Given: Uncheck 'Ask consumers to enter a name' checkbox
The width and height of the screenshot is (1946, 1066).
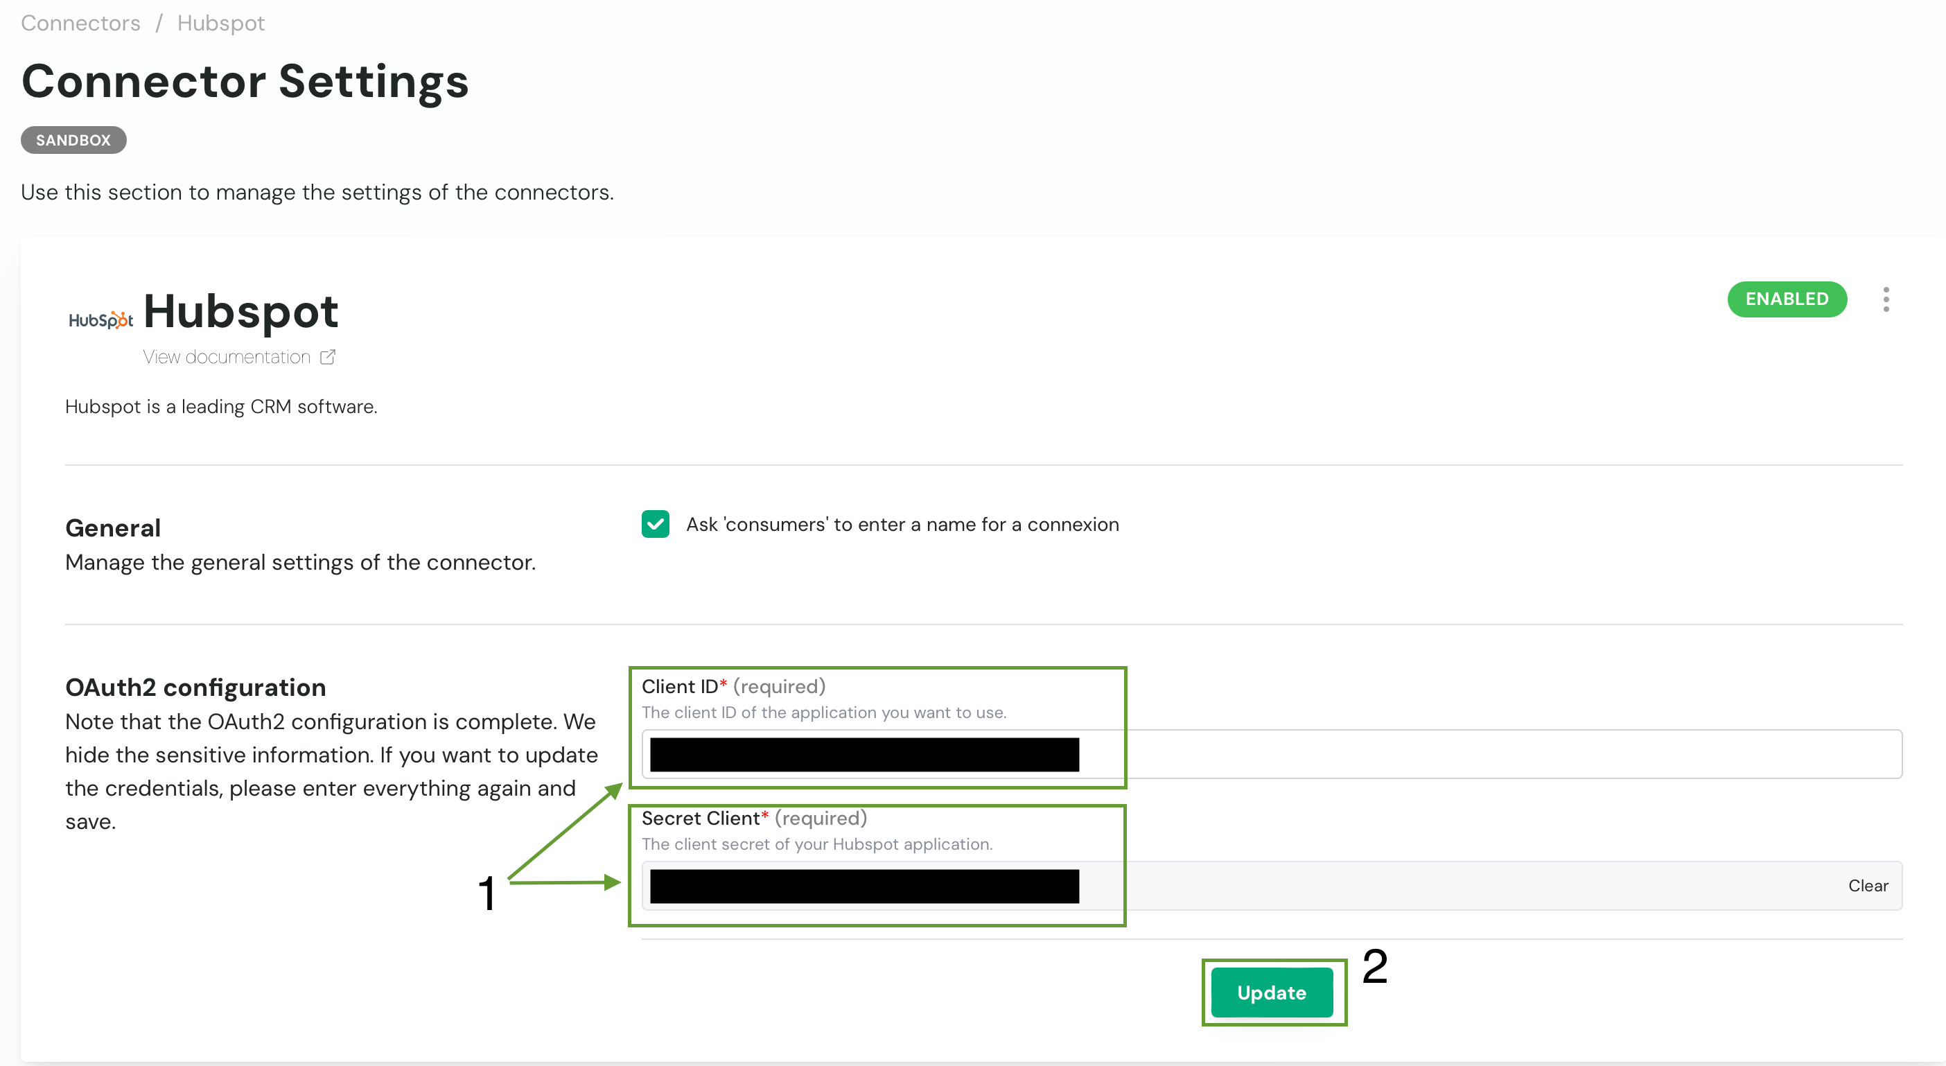Looking at the screenshot, I should point(655,524).
